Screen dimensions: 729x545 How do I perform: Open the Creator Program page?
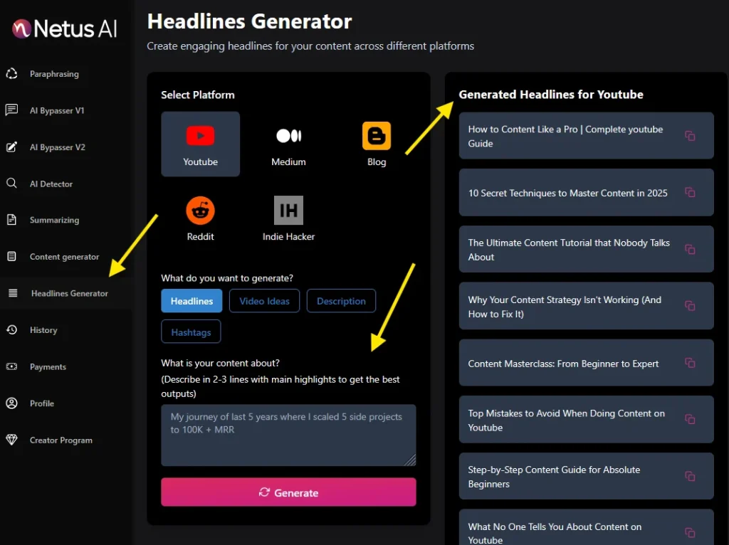click(61, 440)
